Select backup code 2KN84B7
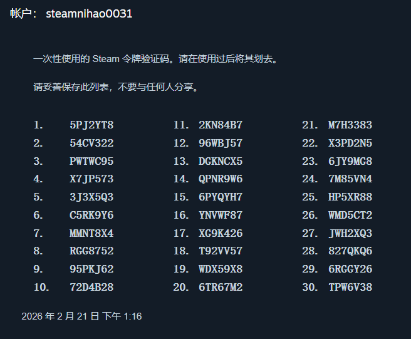Image resolution: width=411 pixels, height=339 pixels. pos(221,125)
